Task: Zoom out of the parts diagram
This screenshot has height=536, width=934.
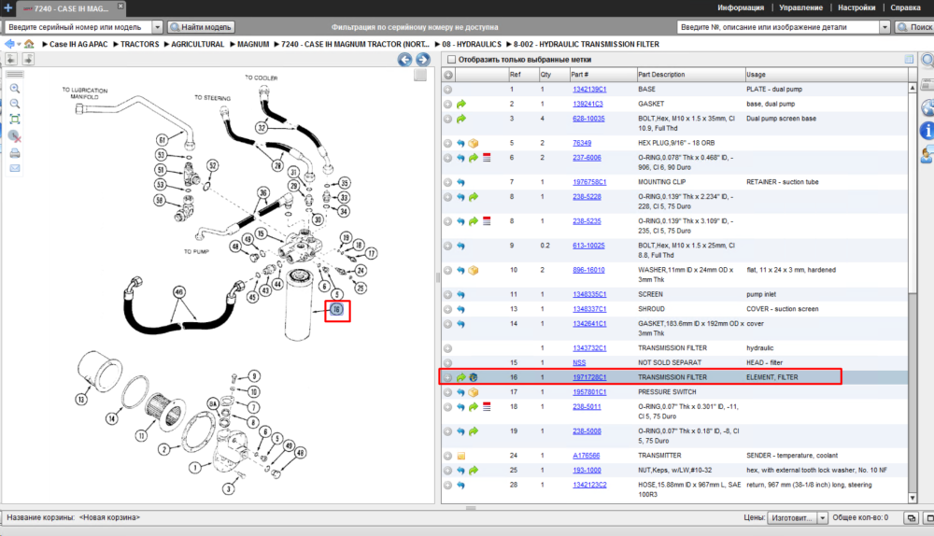Action: pos(15,104)
